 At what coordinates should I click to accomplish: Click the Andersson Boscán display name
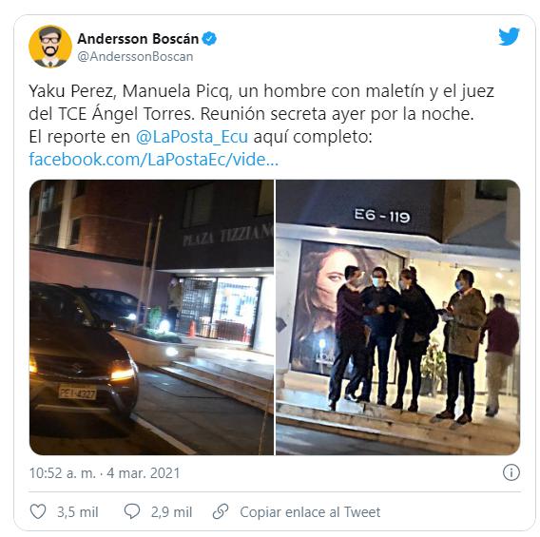(x=138, y=39)
